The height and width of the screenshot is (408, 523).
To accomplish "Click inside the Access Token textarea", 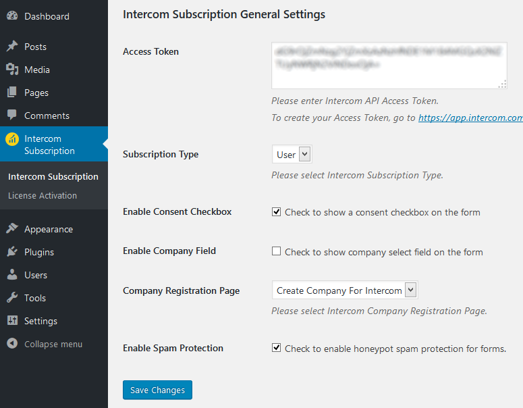I will pyautogui.click(x=389, y=66).
